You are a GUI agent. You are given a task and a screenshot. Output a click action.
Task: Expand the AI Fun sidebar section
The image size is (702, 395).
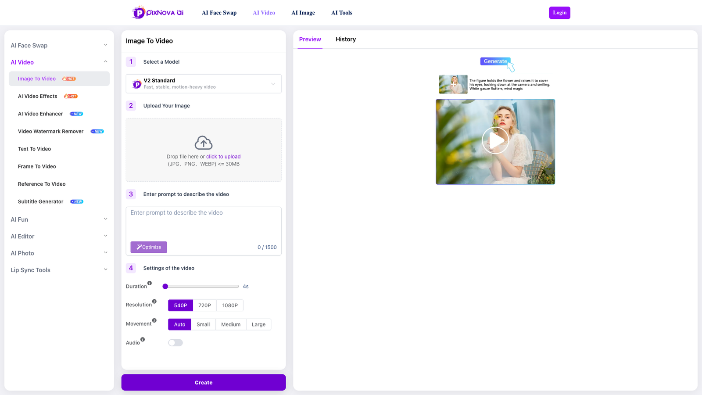[x=59, y=219]
